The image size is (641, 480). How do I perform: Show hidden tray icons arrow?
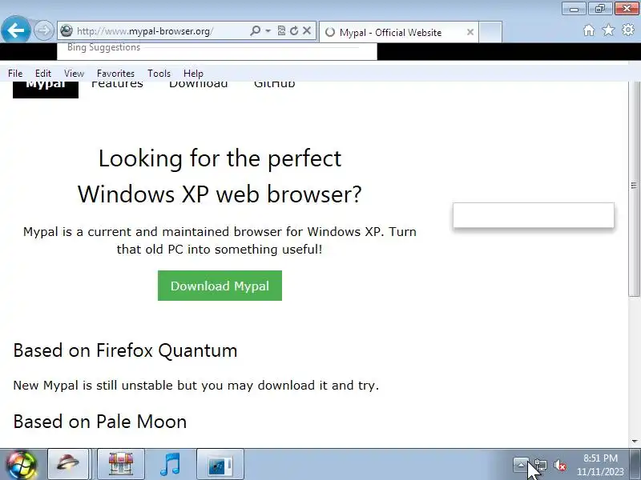pyautogui.click(x=521, y=465)
